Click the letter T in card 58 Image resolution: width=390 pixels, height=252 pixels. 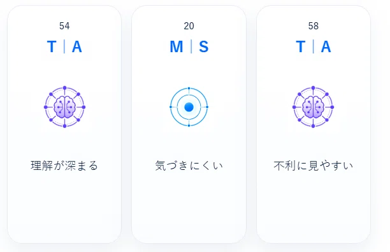click(300, 46)
